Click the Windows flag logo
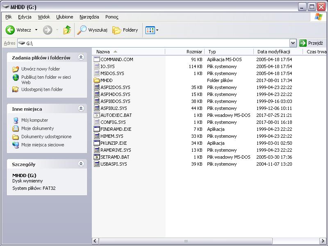 tap(319, 17)
